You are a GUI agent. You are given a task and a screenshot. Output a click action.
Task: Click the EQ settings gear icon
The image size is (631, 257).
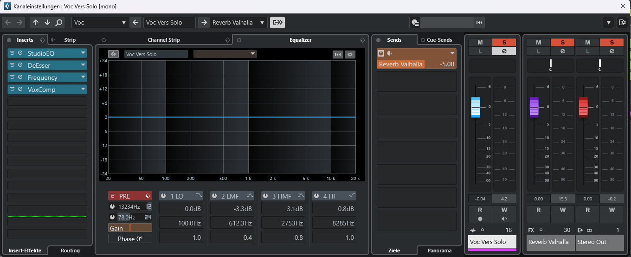(350, 54)
